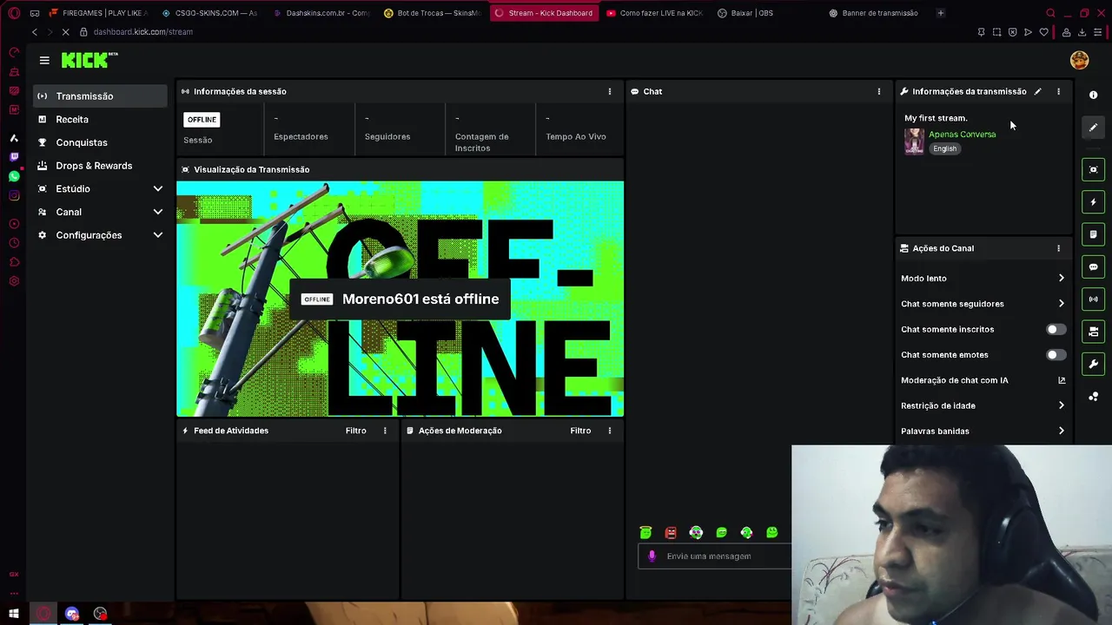Toggle the stream preview widget icon in the rail
The width and height of the screenshot is (1112, 625).
pyautogui.click(x=1093, y=169)
